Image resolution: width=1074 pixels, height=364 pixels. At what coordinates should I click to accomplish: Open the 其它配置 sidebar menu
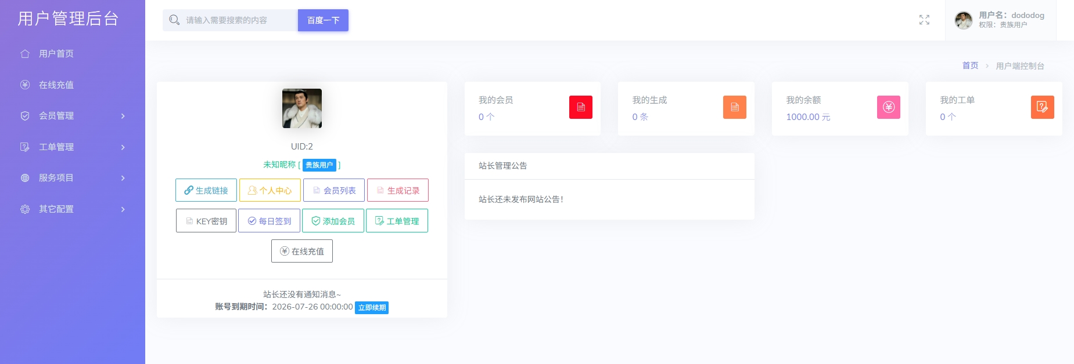click(x=73, y=209)
